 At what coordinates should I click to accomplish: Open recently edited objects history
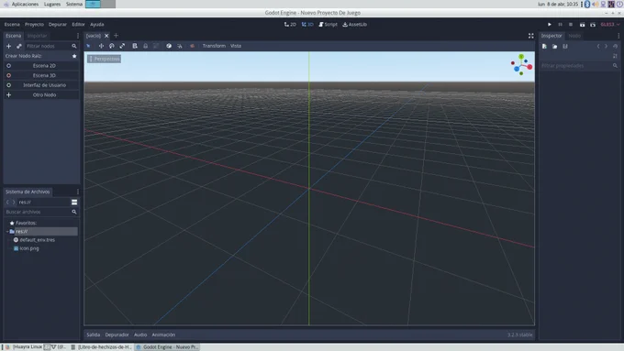coord(615,46)
